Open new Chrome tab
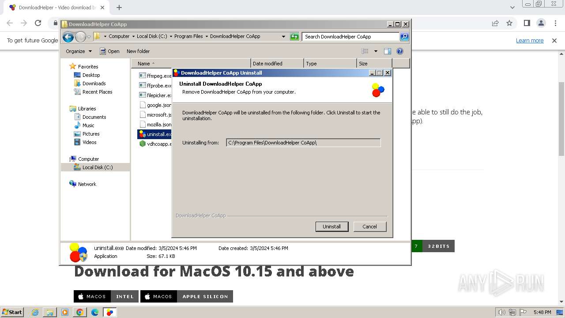565x318 pixels. pyautogui.click(x=119, y=8)
